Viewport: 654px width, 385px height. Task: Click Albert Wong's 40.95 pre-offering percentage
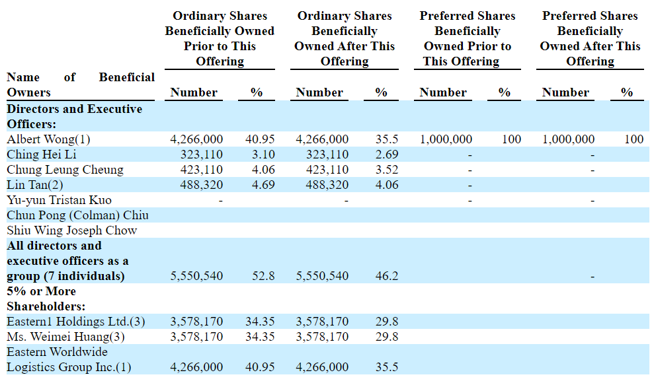pyautogui.click(x=260, y=139)
